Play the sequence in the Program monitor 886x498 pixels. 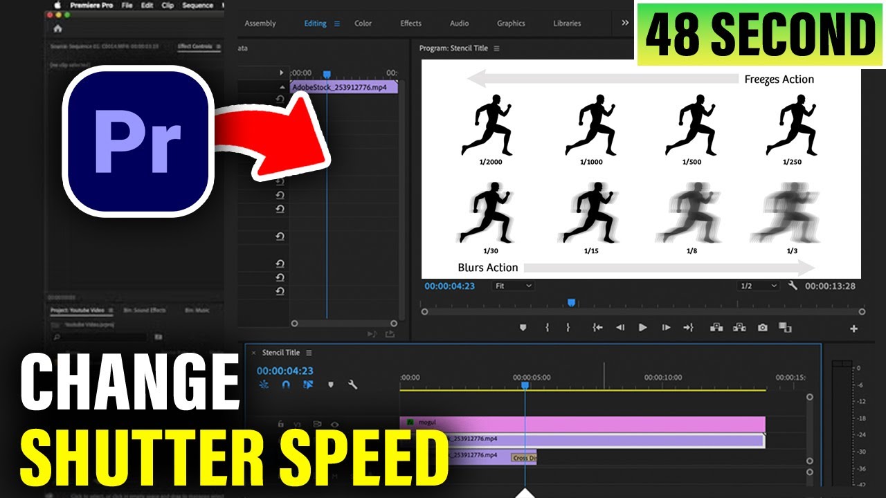[x=643, y=328]
